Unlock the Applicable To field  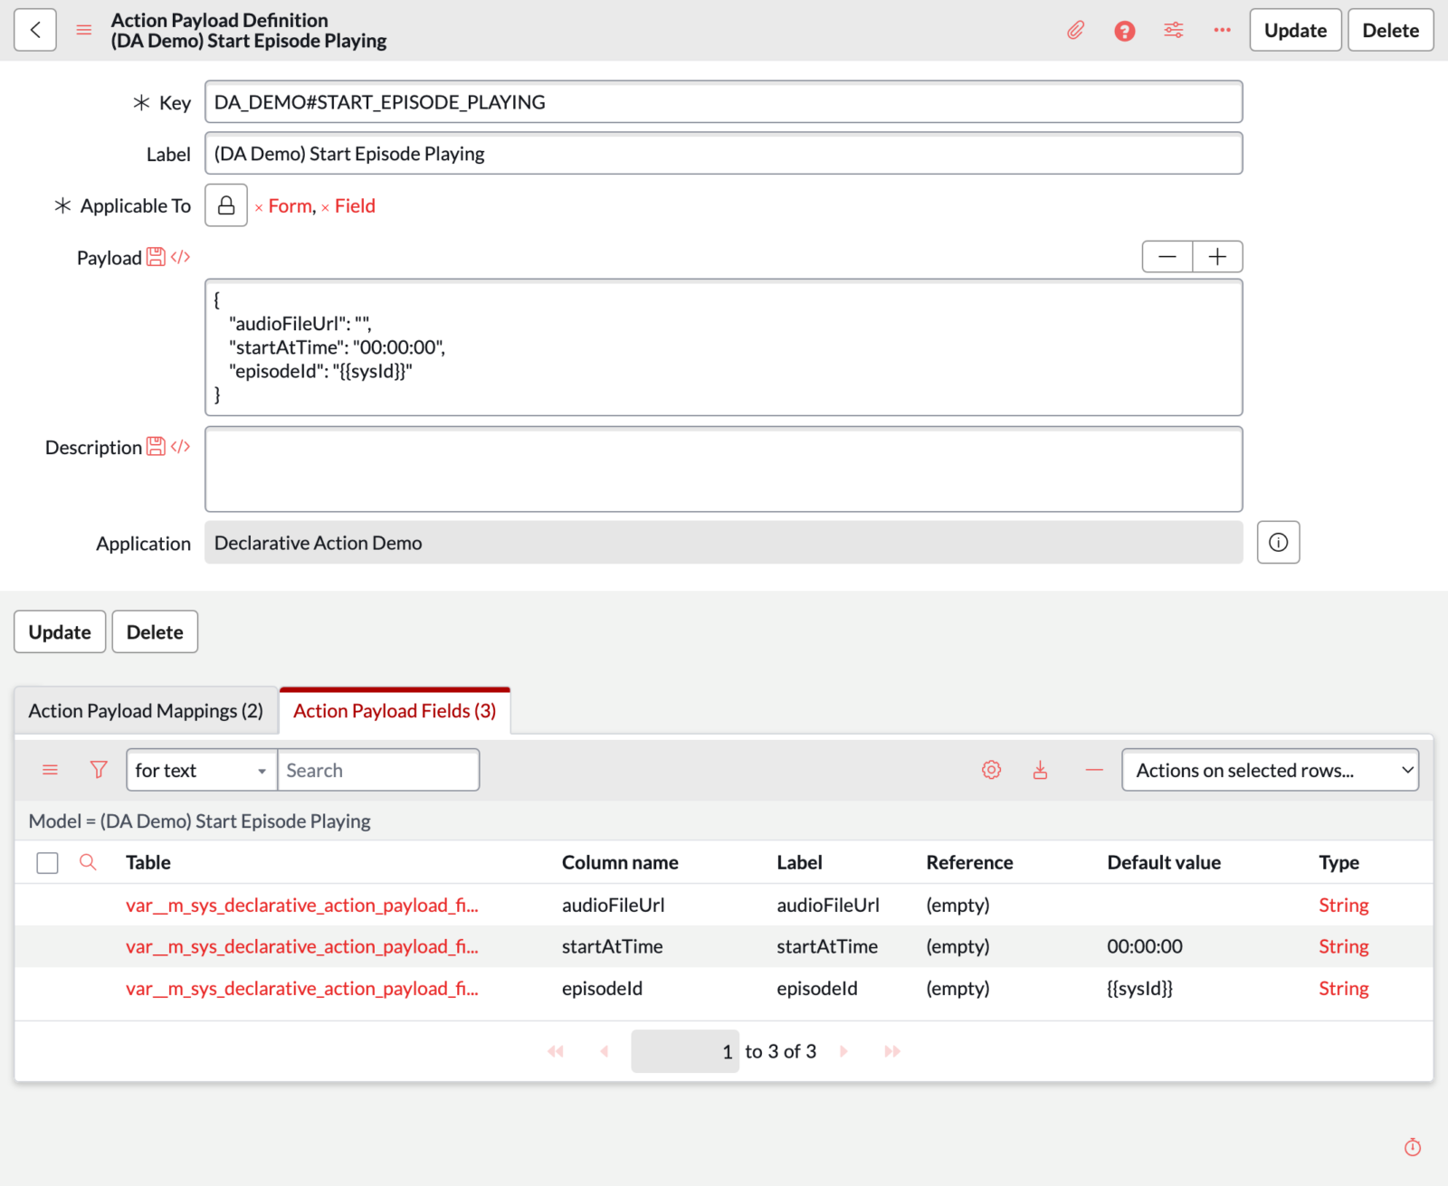pyautogui.click(x=226, y=205)
